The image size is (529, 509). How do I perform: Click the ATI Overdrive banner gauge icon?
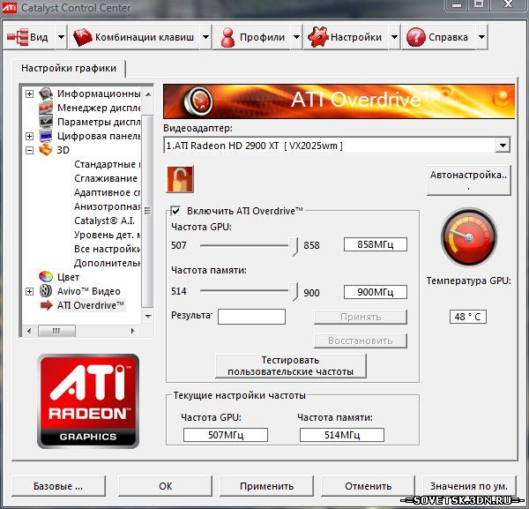(198, 101)
